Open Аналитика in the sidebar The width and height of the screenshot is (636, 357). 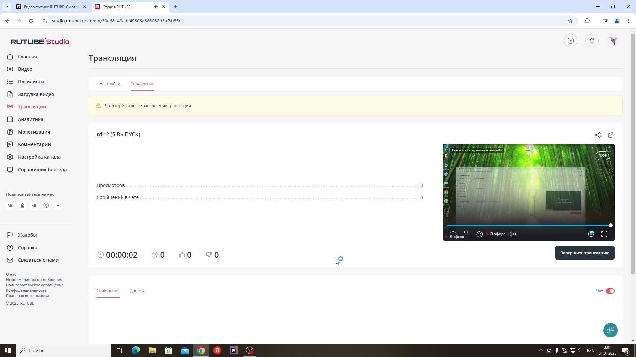pyautogui.click(x=30, y=119)
